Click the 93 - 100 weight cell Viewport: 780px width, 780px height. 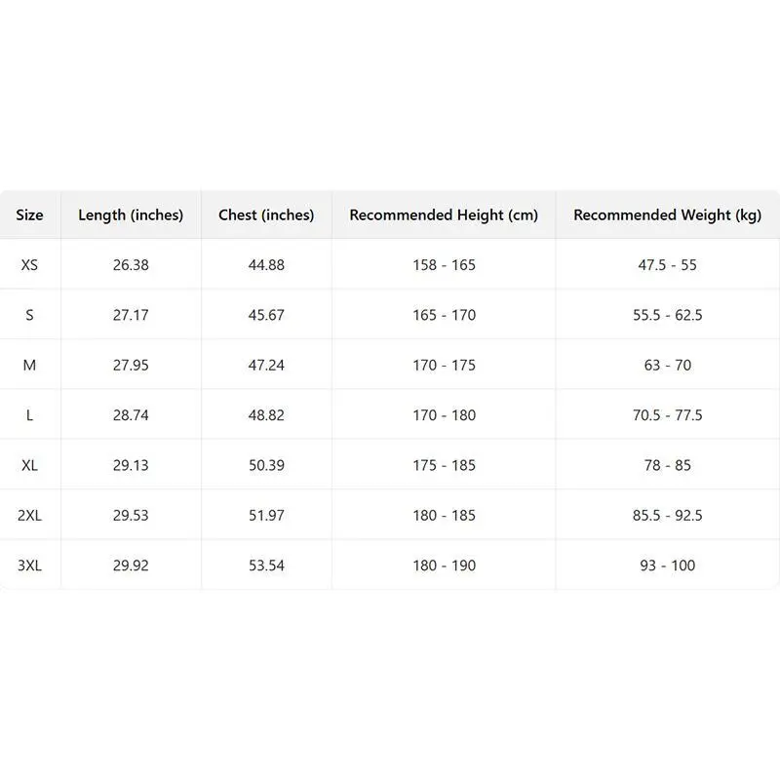click(x=667, y=565)
